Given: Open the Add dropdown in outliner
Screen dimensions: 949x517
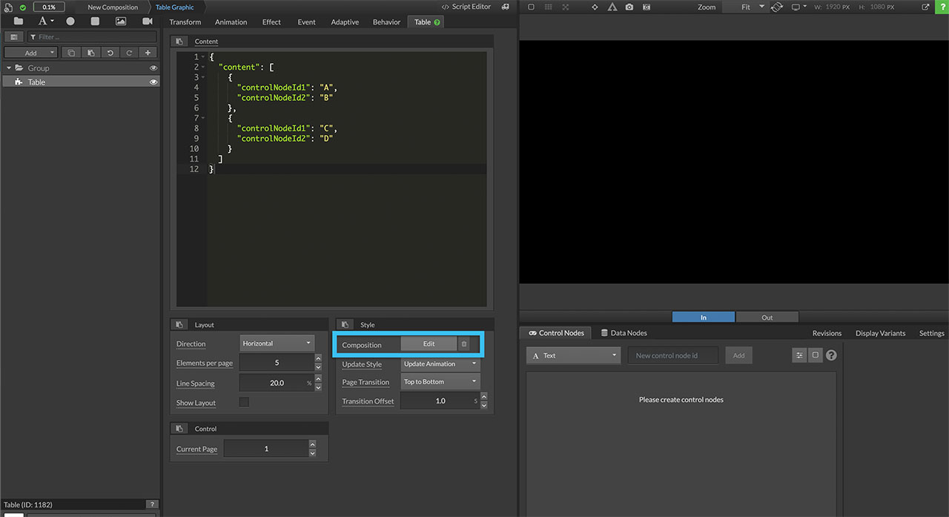Looking at the screenshot, I should click(x=30, y=53).
